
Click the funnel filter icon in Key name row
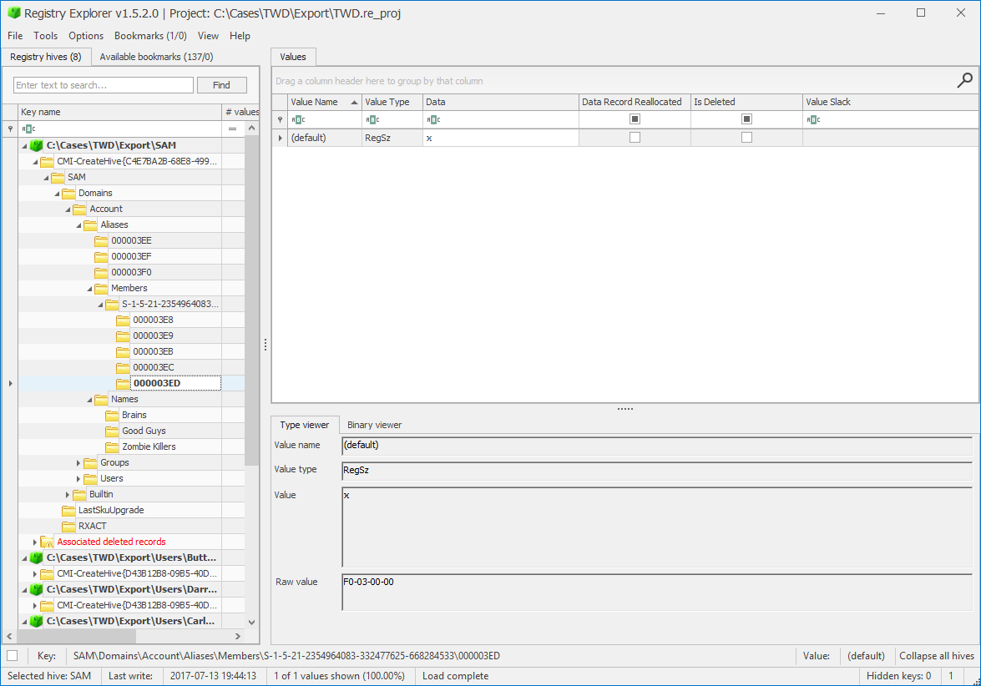pyautogui.click(x=8, y=129)
